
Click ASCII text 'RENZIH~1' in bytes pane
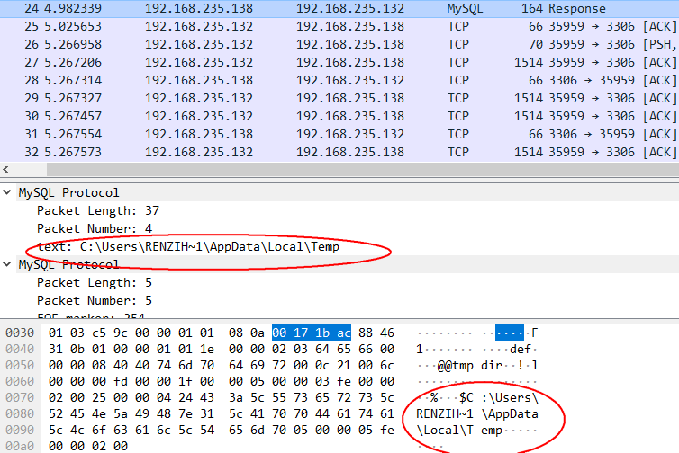pyautogui.click(x=446, y=413)
